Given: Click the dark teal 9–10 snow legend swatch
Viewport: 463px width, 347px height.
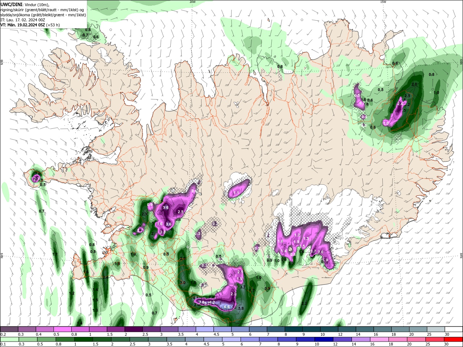Looking at the screenshot, I should click(x=311, y=329).
